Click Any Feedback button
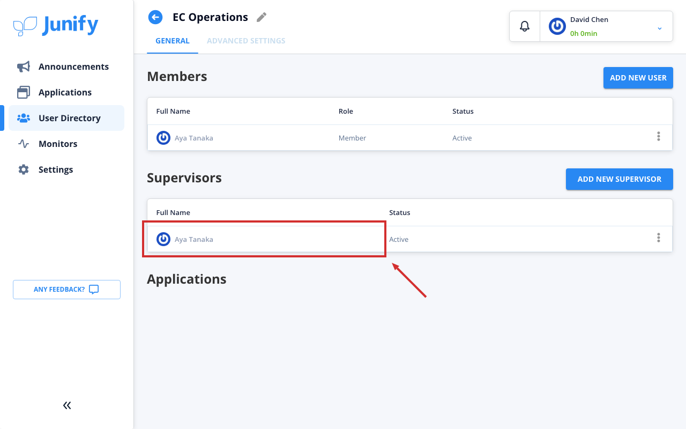Viewport: 686px width, 429px height. 66,290
